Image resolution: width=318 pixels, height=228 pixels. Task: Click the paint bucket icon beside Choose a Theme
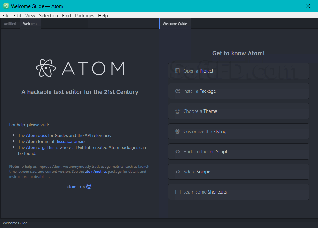tap(177, 111)
